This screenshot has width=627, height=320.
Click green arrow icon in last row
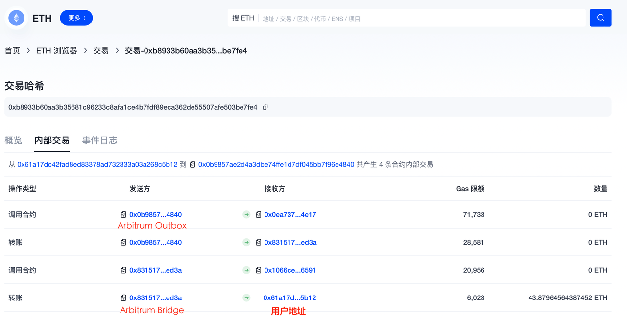tap(246, 298)
